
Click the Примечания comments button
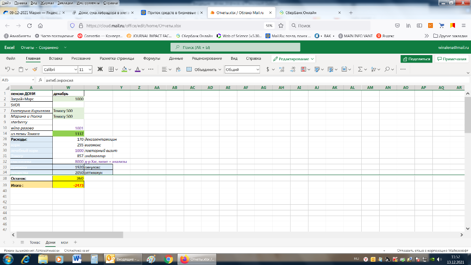pyautogui.click(x=451, y=59)
